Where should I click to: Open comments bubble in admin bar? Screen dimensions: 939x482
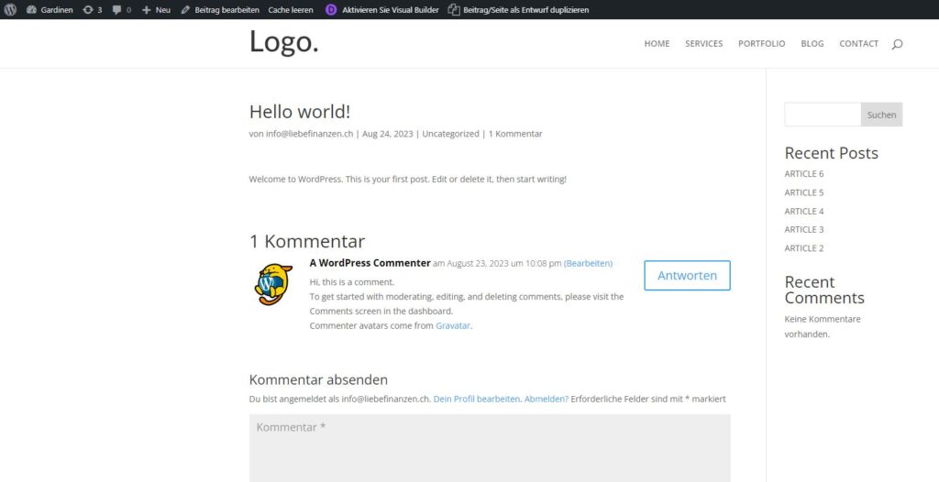(122, 9)
